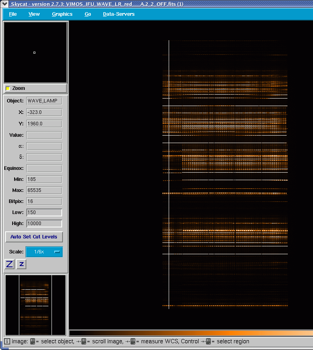Click 'scroll image' status bar text
The height and width of the screenshot is (350, 313).
(x=108, y=341)
